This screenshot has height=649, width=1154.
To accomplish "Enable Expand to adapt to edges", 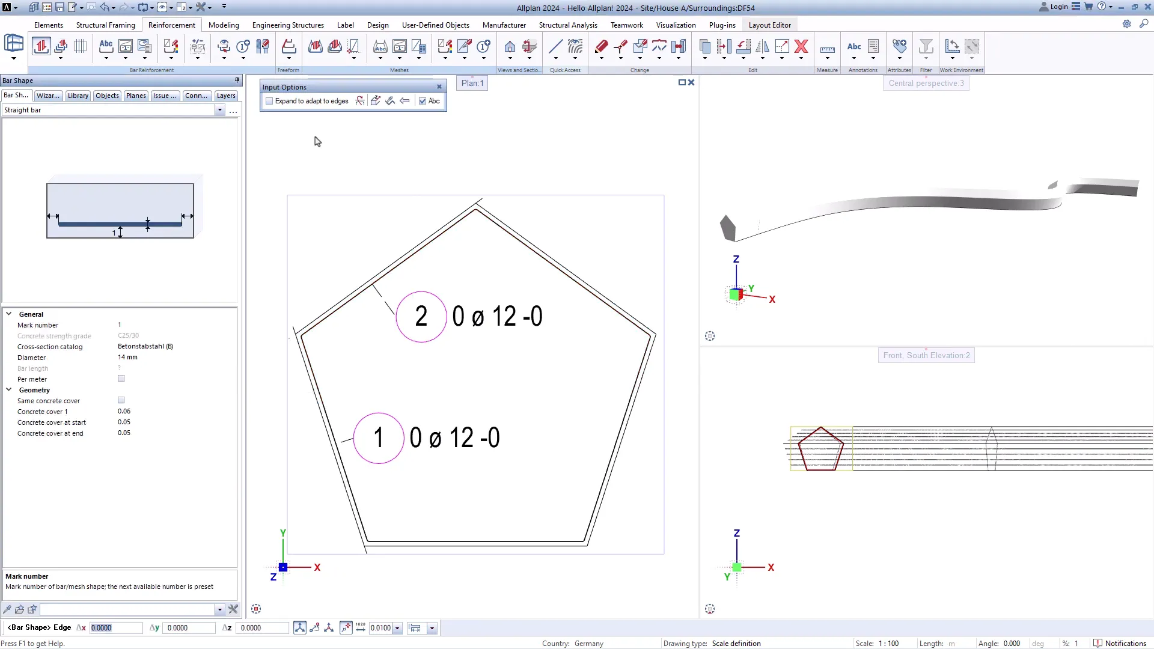I will click(269, 100).
